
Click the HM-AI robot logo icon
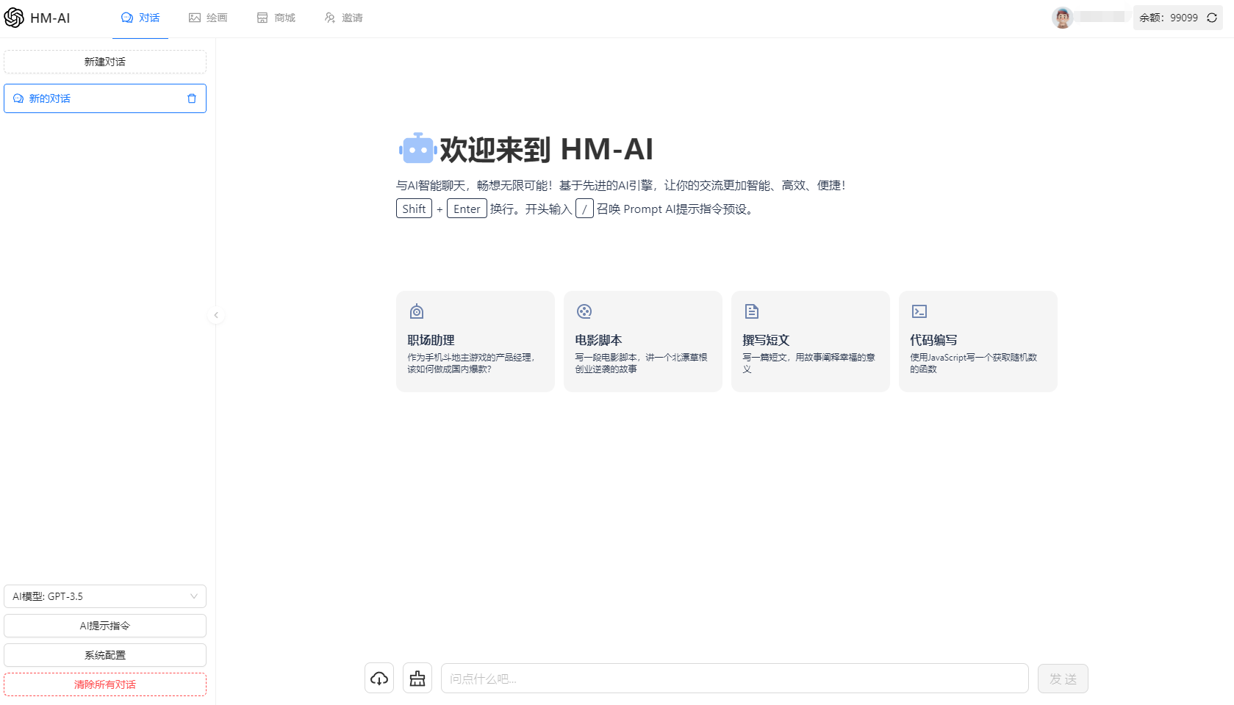point(13,17)
